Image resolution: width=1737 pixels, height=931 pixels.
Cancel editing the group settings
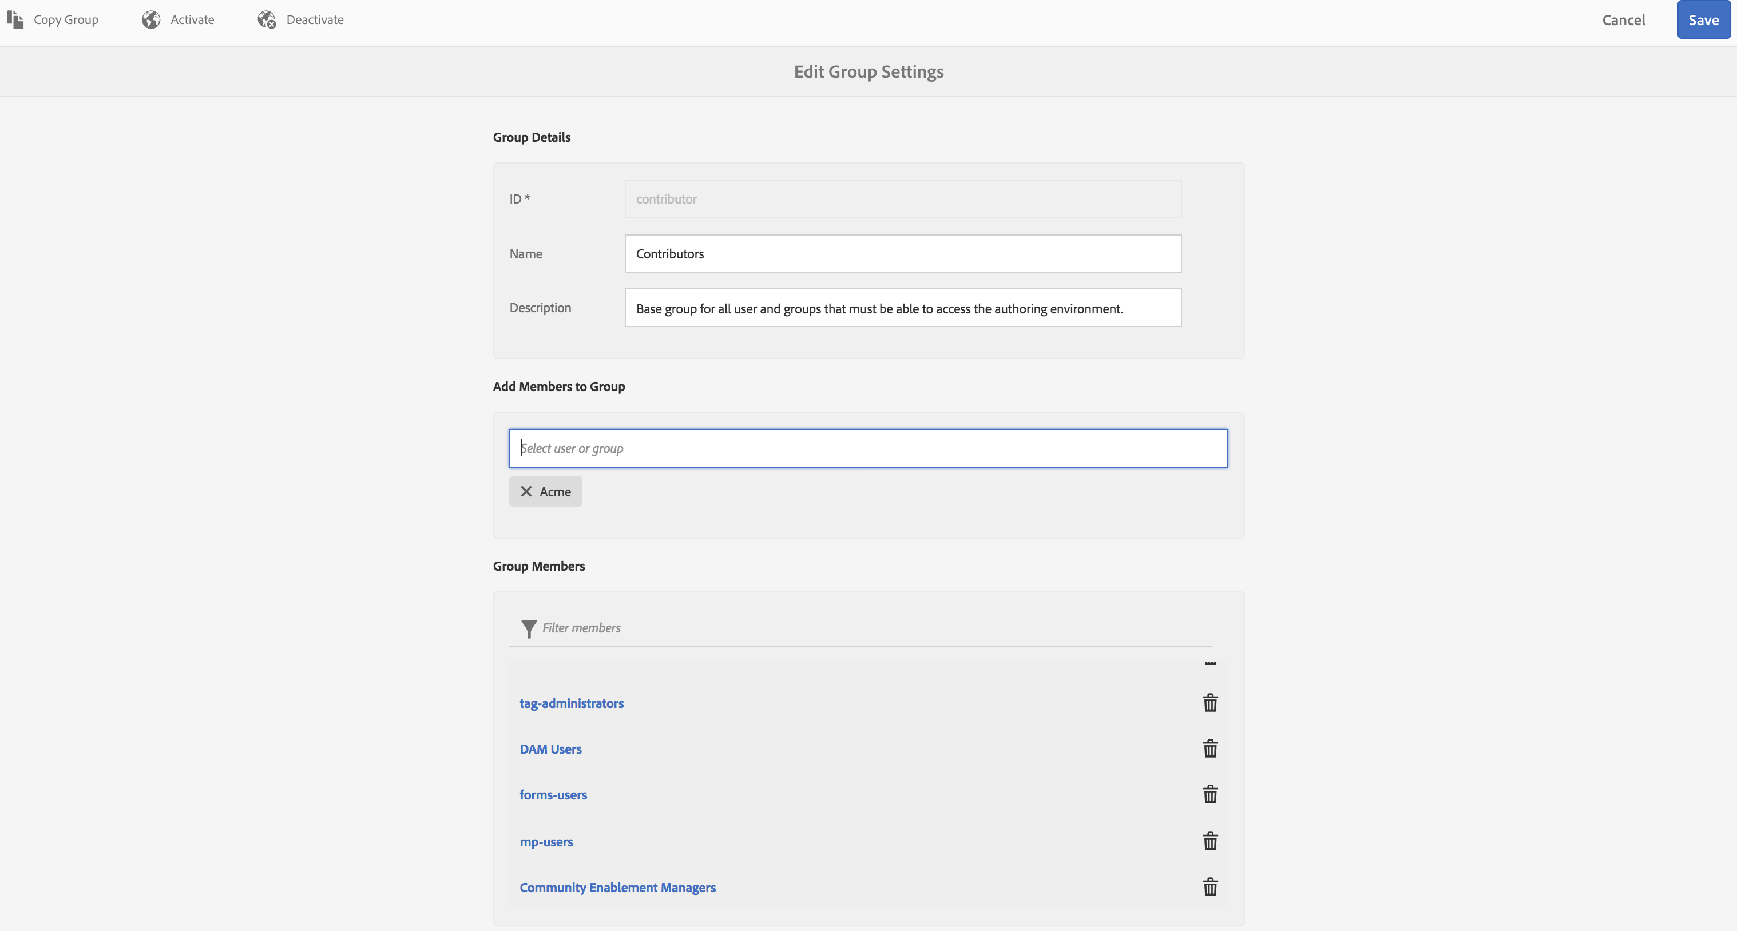(x=1623, y=19)
